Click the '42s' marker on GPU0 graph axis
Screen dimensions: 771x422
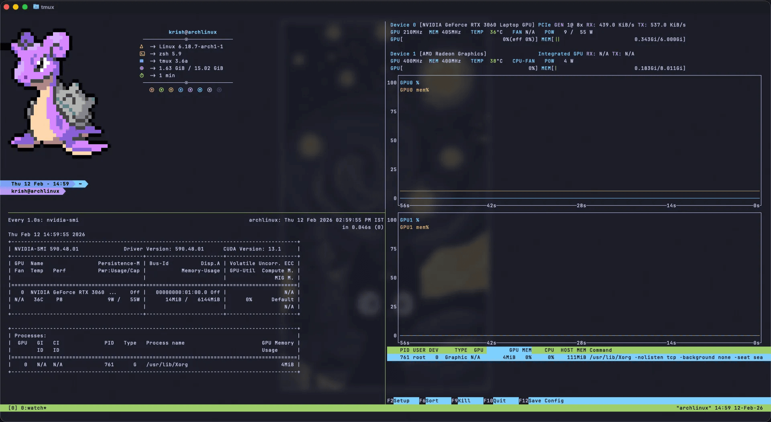[x=492, y=206]
